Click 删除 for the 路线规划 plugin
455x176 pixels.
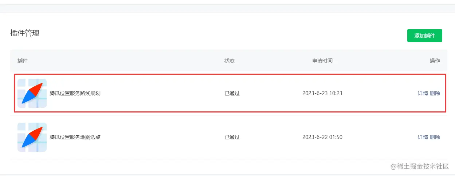(x=435, y=93)
